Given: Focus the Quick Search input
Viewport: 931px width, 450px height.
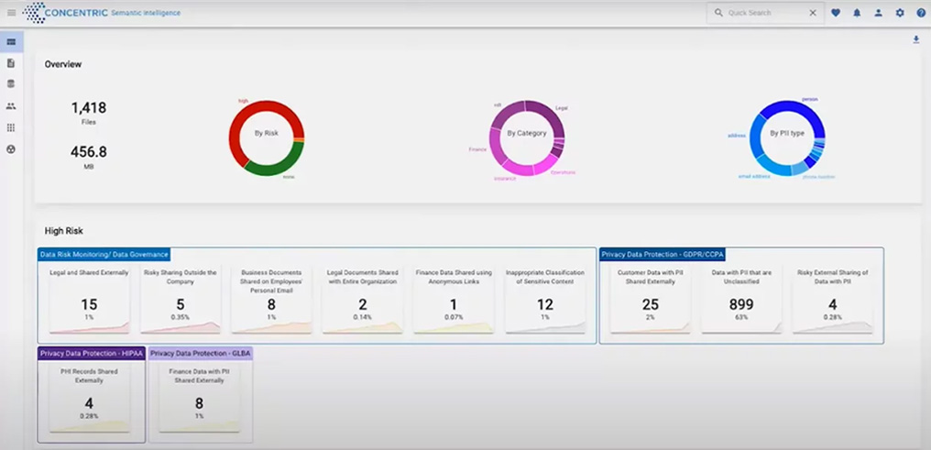Looking at the screenshot, I should pyautogui.click(x=765, y=13).
